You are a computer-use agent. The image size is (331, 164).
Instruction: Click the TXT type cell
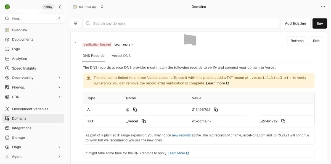click(90, 121)
